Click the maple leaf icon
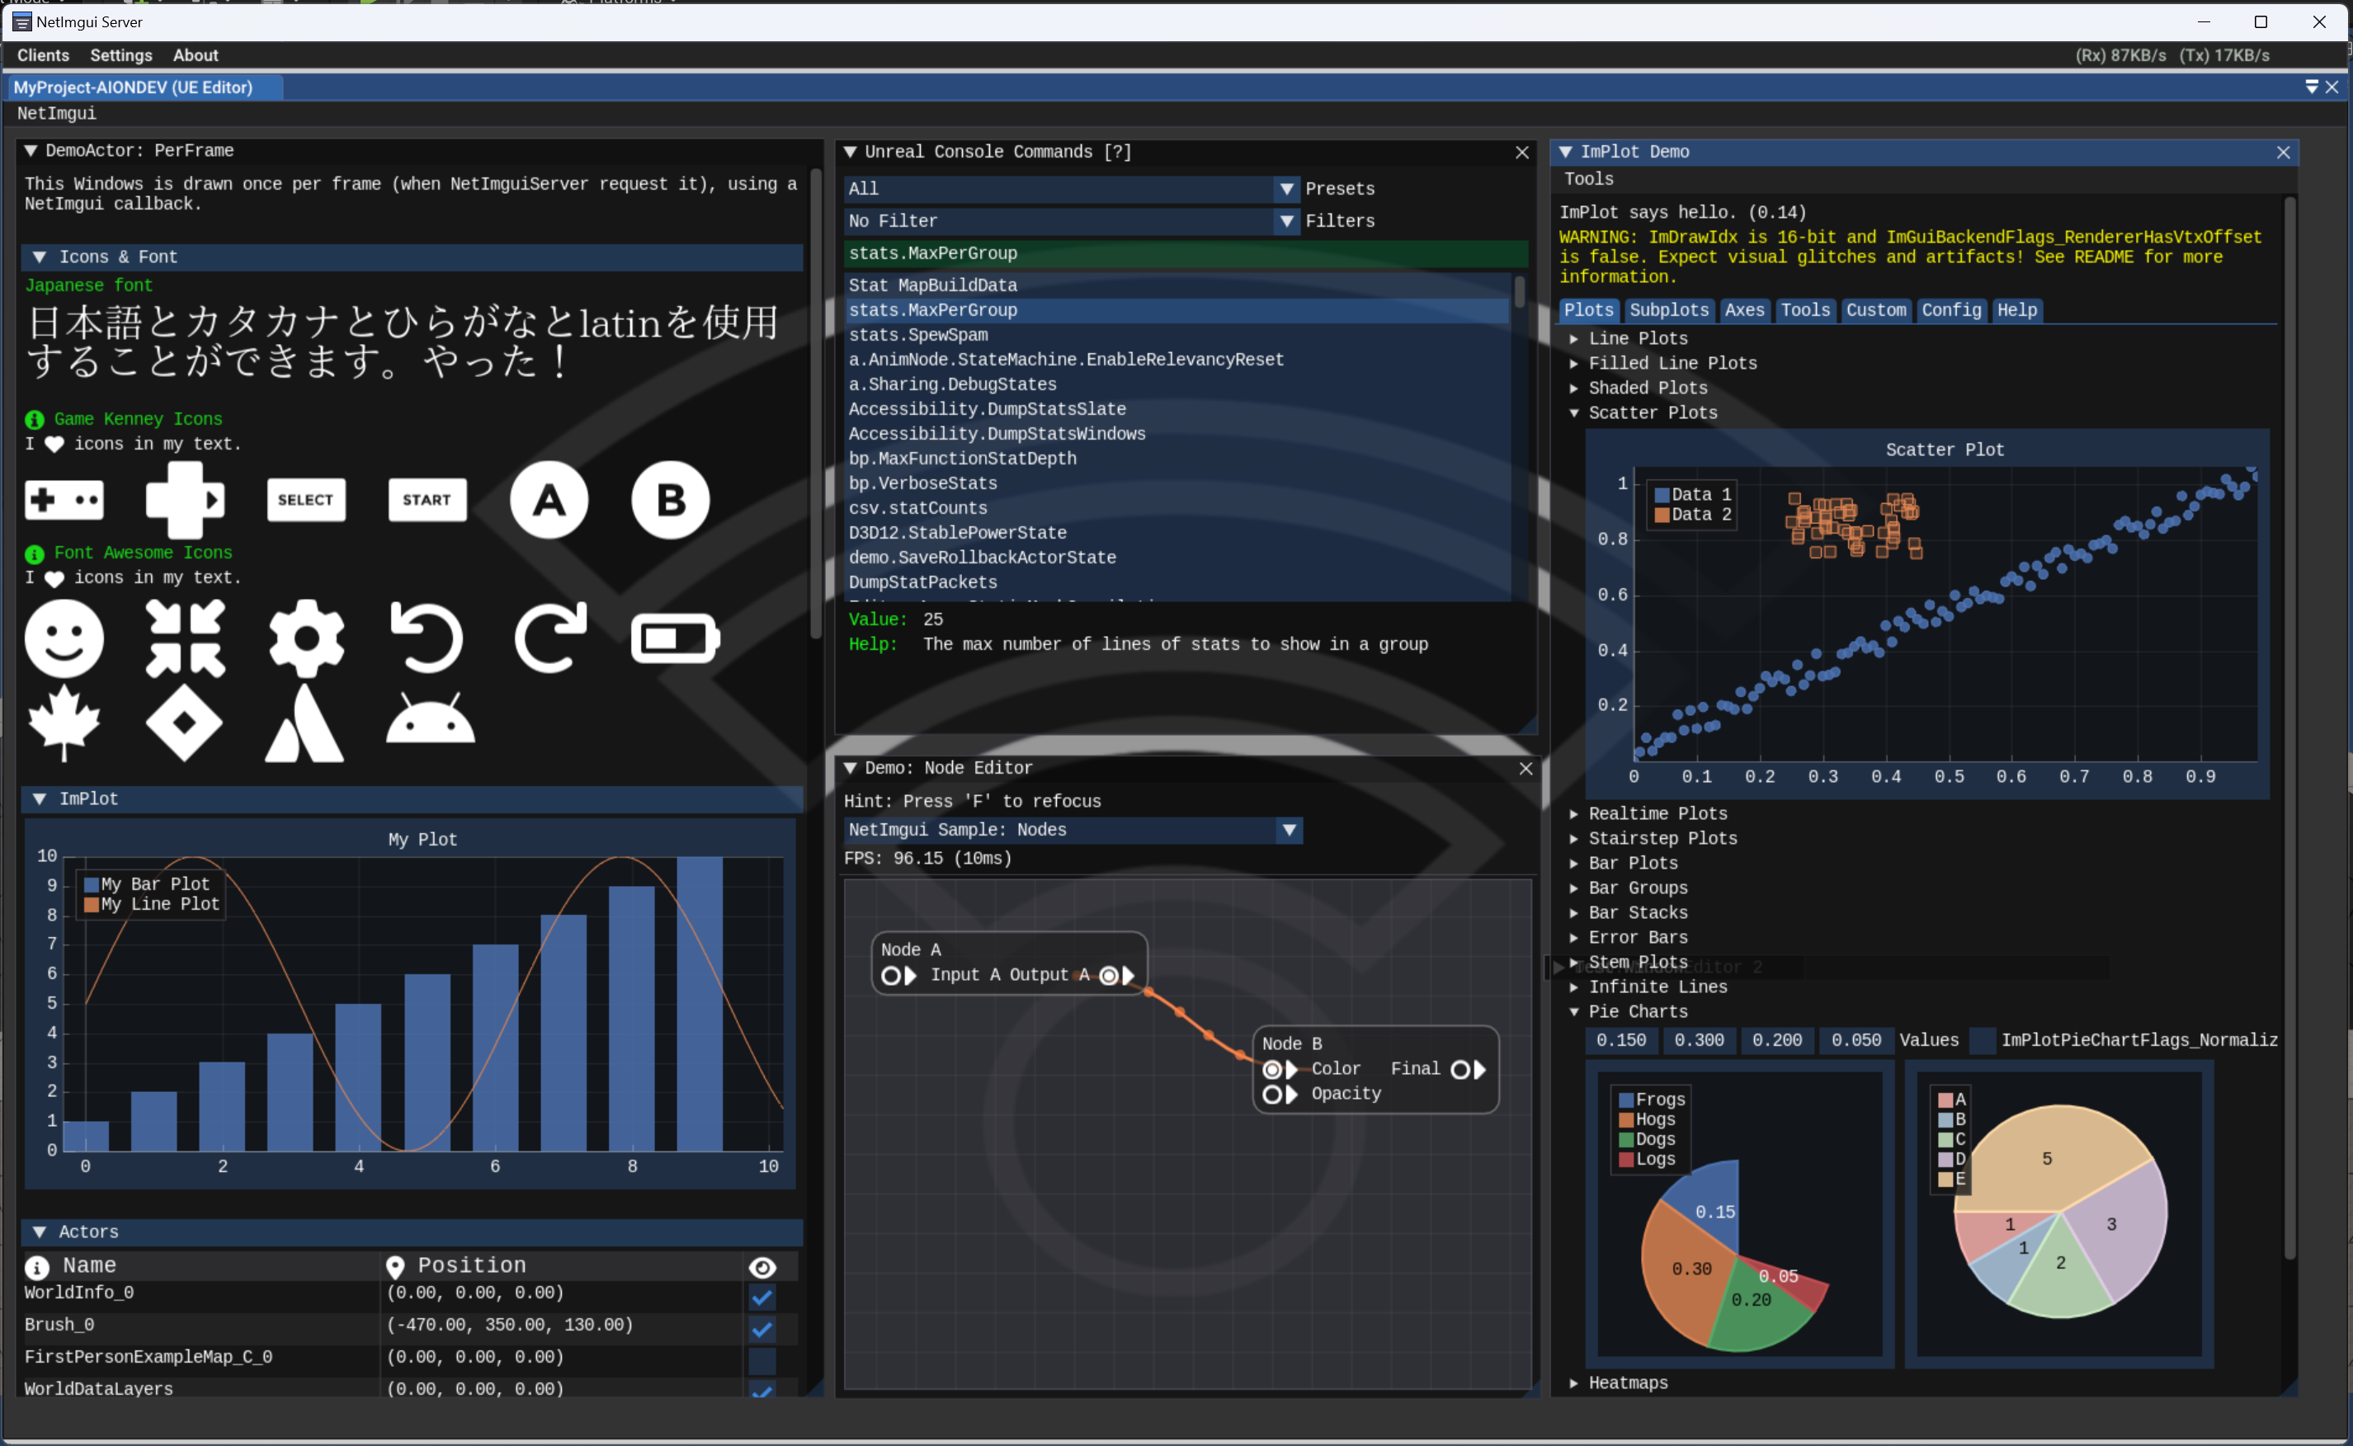Screen dimensions: 2353x1446 (x=64, y=722)
